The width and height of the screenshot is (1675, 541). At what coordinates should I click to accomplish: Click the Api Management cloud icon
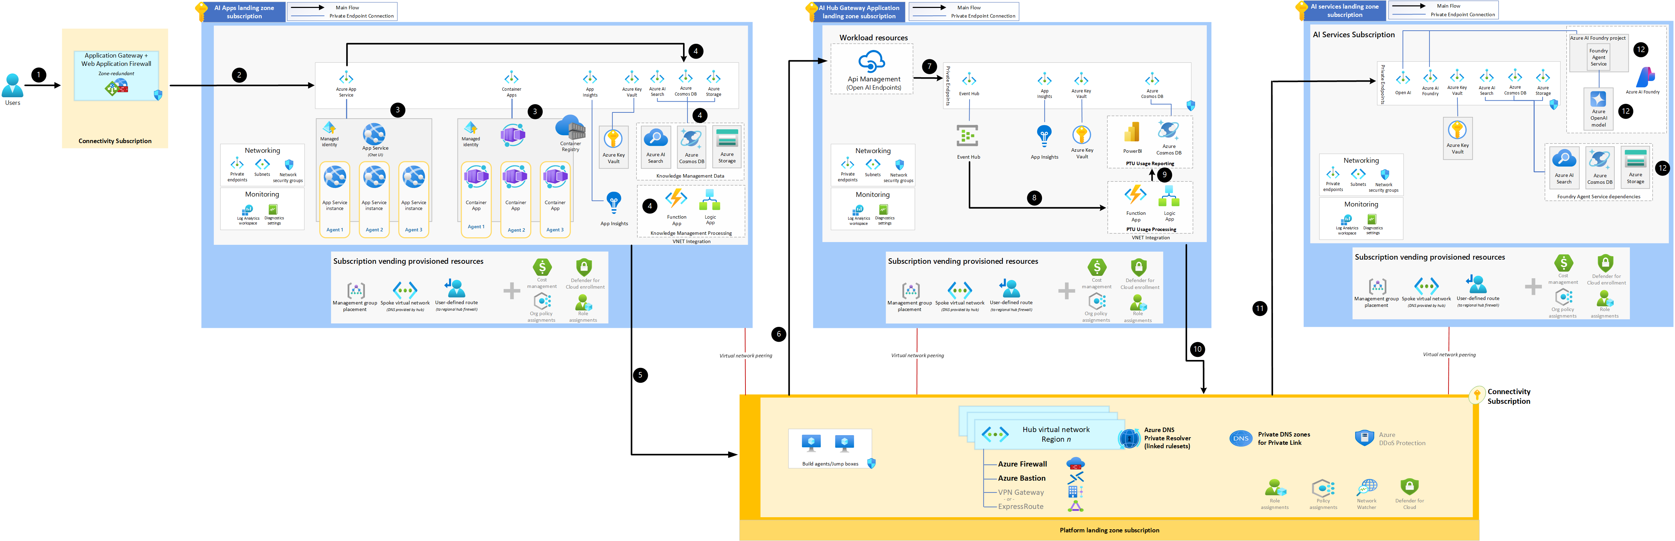click(x=871, y=62)
